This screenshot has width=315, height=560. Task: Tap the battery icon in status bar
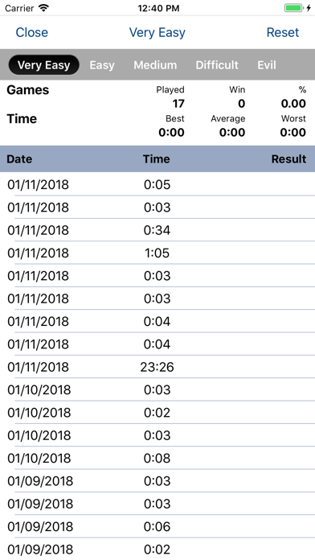pyautogui.click(x=294, y=8)
